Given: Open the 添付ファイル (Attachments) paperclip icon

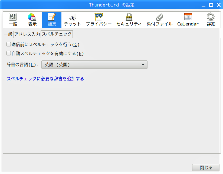Looking at the screenshot, I should click(160, 17).
